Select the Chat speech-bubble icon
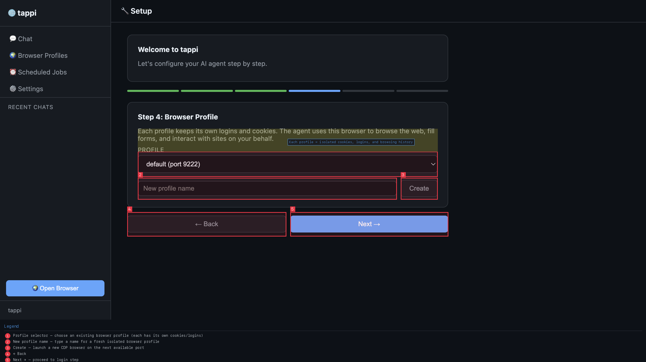 click(x=13, y=39)
